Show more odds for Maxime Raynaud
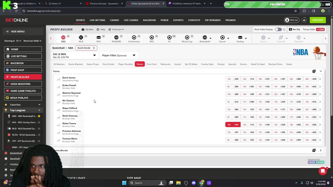Image resolution: width=333 pixels, height=187 pixels. (x=320, y=94)
